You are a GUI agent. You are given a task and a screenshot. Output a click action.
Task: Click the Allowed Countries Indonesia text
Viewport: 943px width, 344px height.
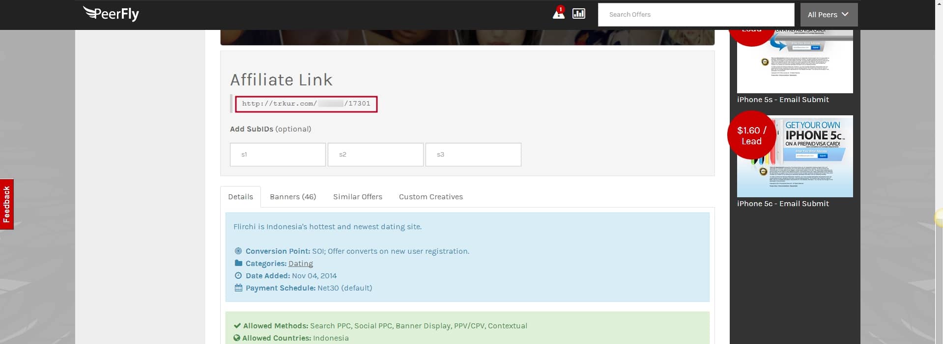331,338
